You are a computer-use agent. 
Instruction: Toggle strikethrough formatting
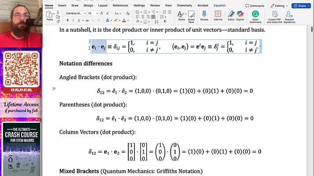coord(88,21)
